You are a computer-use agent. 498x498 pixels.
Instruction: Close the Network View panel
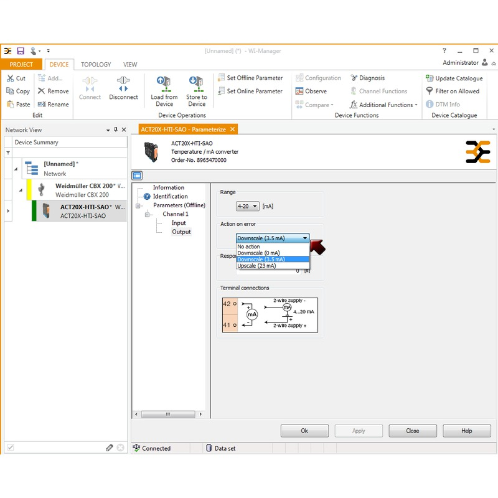click(x=124, y=129)
